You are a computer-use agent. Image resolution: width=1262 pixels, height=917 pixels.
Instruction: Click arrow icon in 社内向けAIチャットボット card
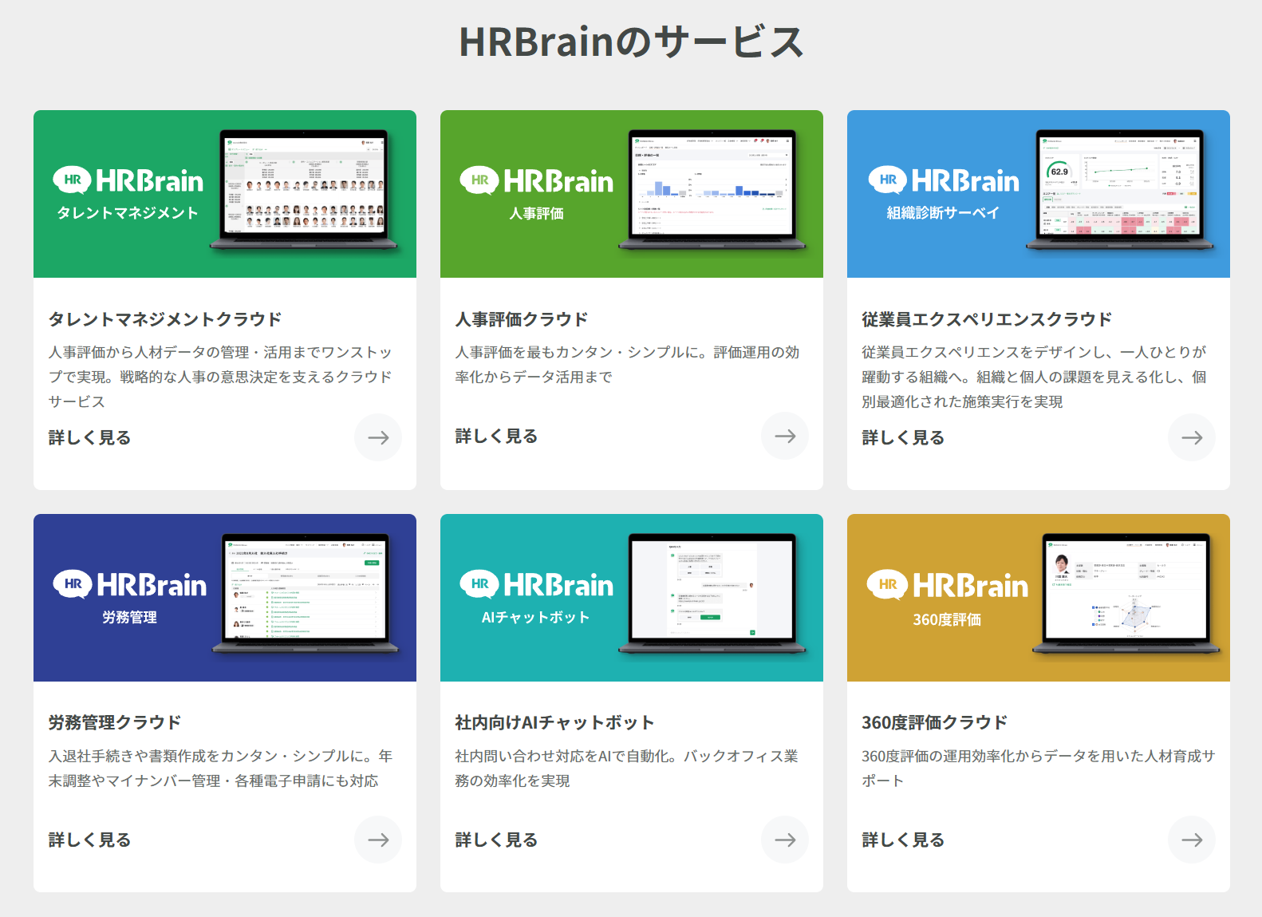tap(785, 840)
